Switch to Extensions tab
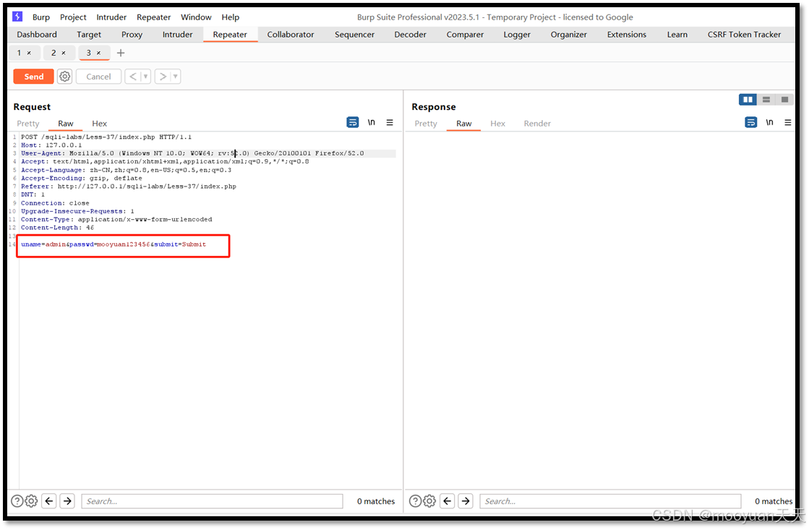 (626, 35)
